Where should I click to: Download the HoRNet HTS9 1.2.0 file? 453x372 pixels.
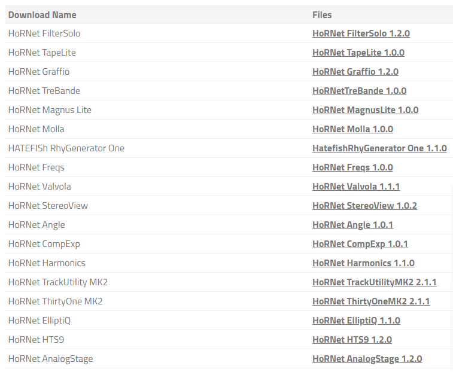tap(352, 340)
